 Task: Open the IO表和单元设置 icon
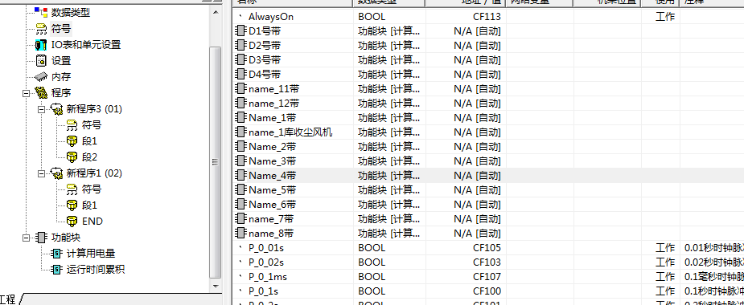(x=41, y=45)
